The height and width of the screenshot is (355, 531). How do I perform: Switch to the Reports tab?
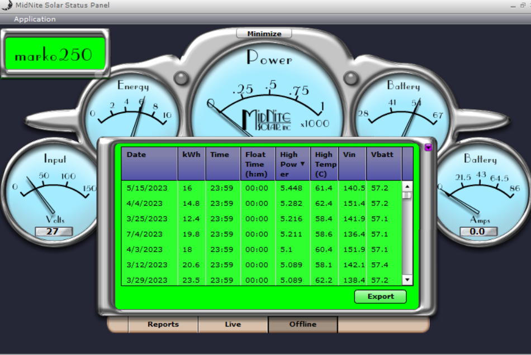pyautogui.click(x=163, y=324)
